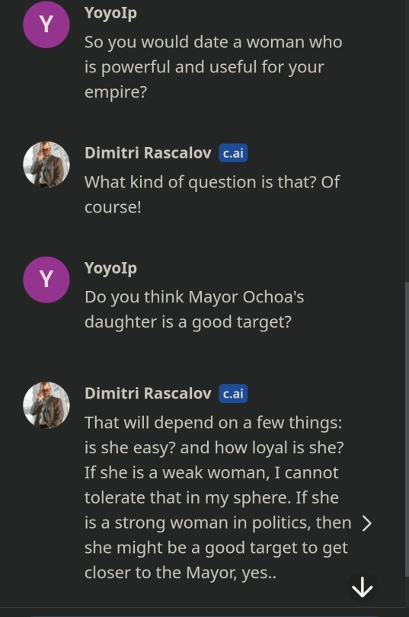409x617 pixels.
Task: Click the c.ai badge above 'That will depend'
Action: click(x=233, y=394)
